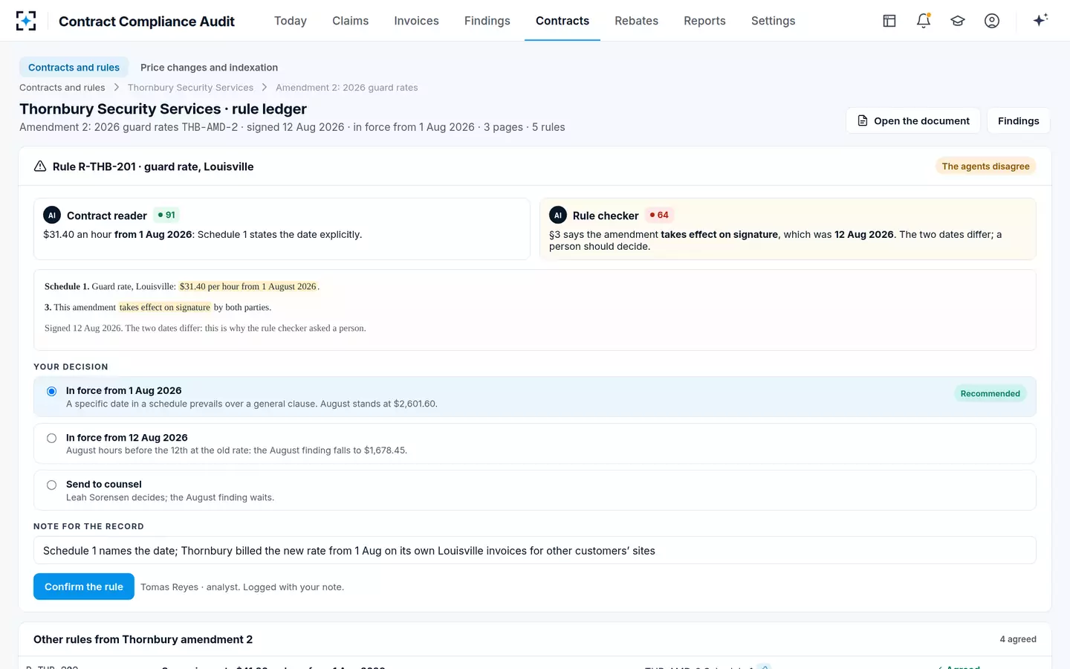Select 'In force from 12 Aug 2026' option
The width and height of the screenshot is (1070, 669).
(535, 444)
